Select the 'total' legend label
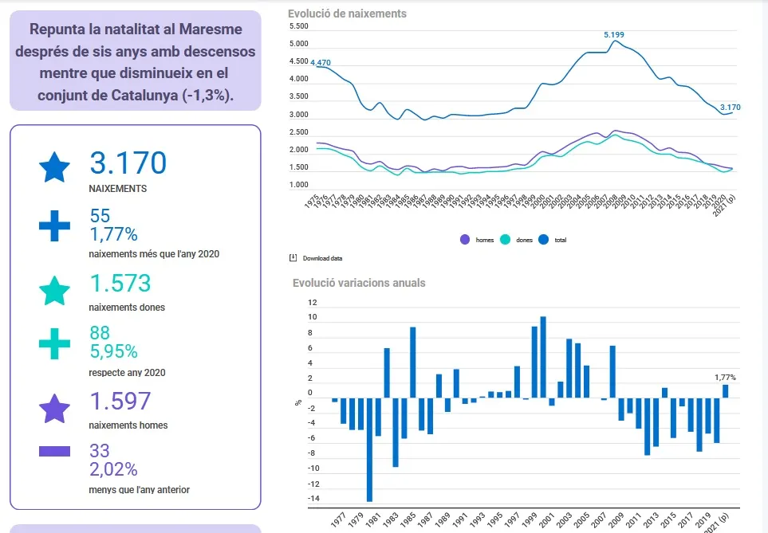 tap(561, 240)
